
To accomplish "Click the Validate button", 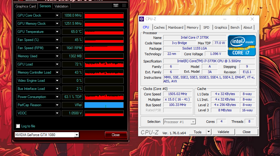I will pos(223,132).
